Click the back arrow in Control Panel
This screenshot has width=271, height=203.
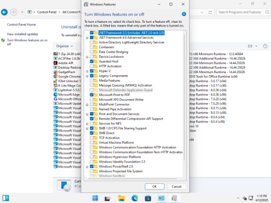click(4, 12)
